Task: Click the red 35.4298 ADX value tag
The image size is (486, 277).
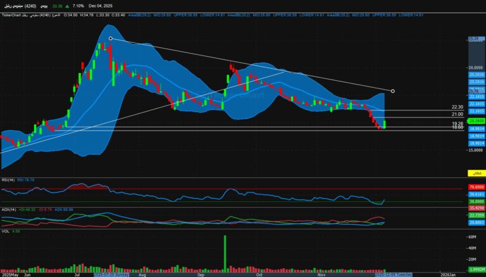Action: (476, 208)
